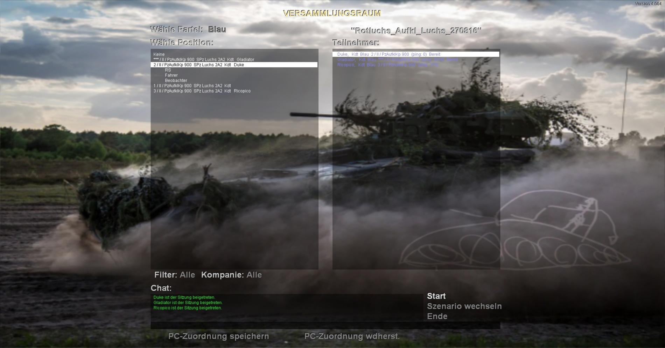Select the unoccupied 1/II Luchs Kdt position
The width and height of the screenshot is (665, 348).
[x=192, y=86]
